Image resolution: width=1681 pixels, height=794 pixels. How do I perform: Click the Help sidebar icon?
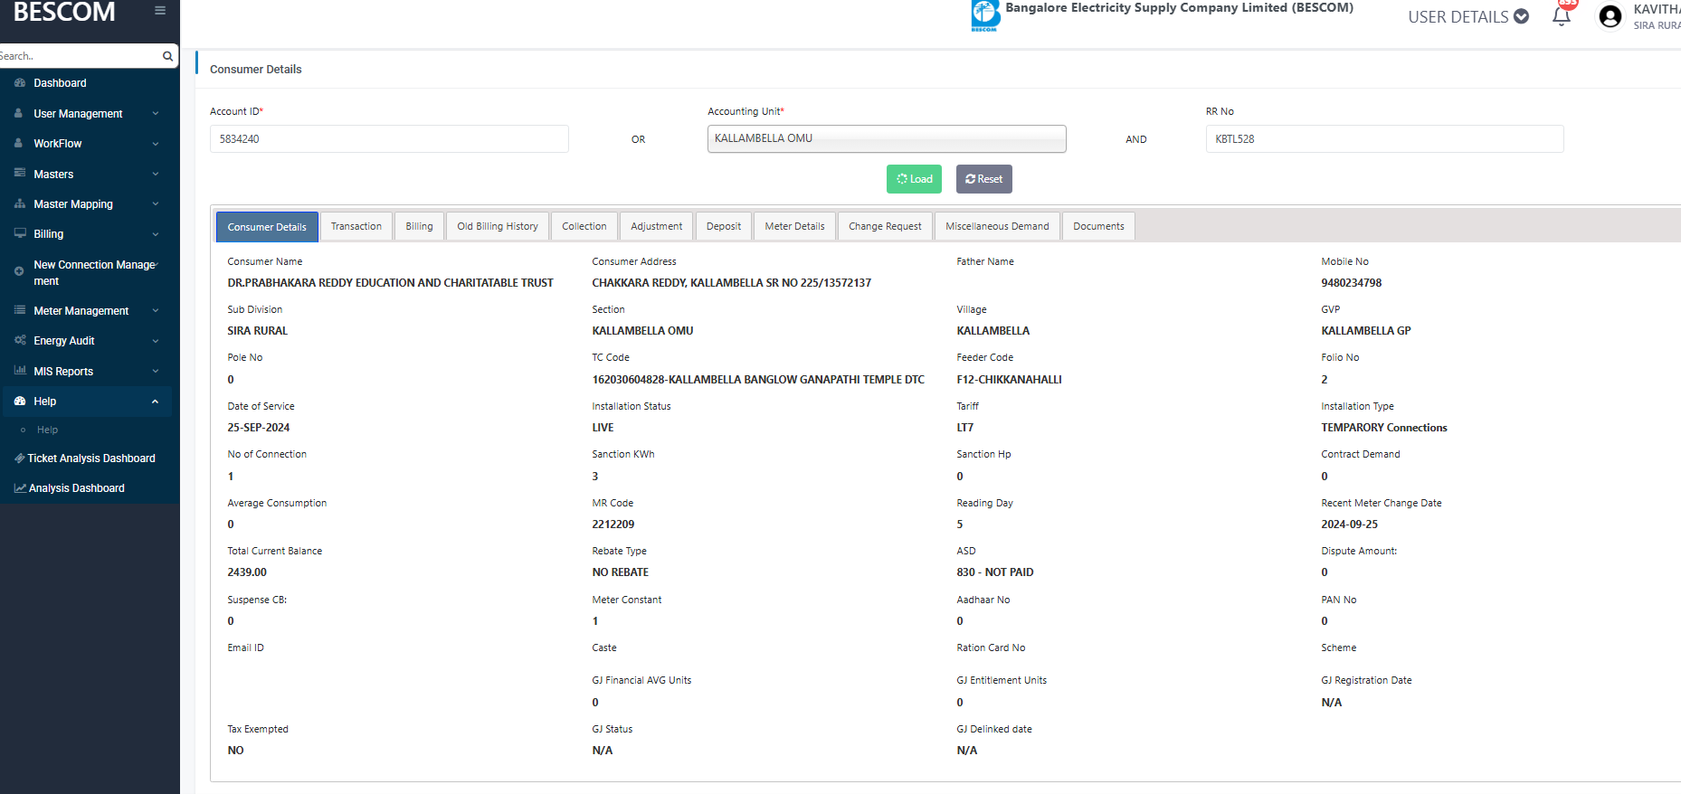click(20, 401)
